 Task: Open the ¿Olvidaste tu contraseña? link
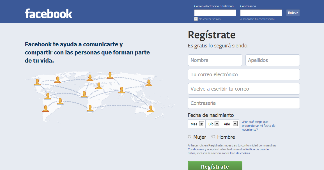click(258, 19)
